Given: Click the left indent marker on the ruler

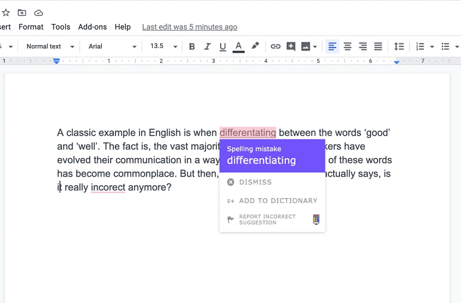Looking at the screenshot, I should [56, 61].
